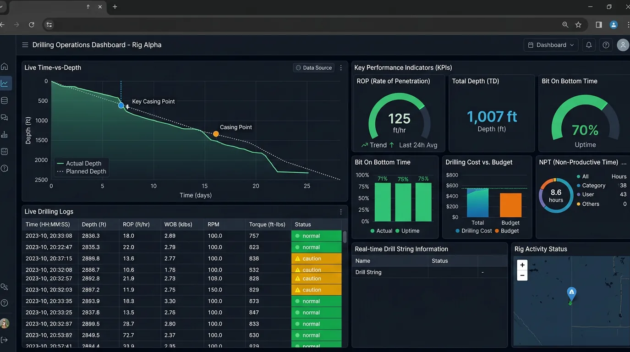Bookmark this page with the star icon
The image size is (630, 352).
coord(578,25)
